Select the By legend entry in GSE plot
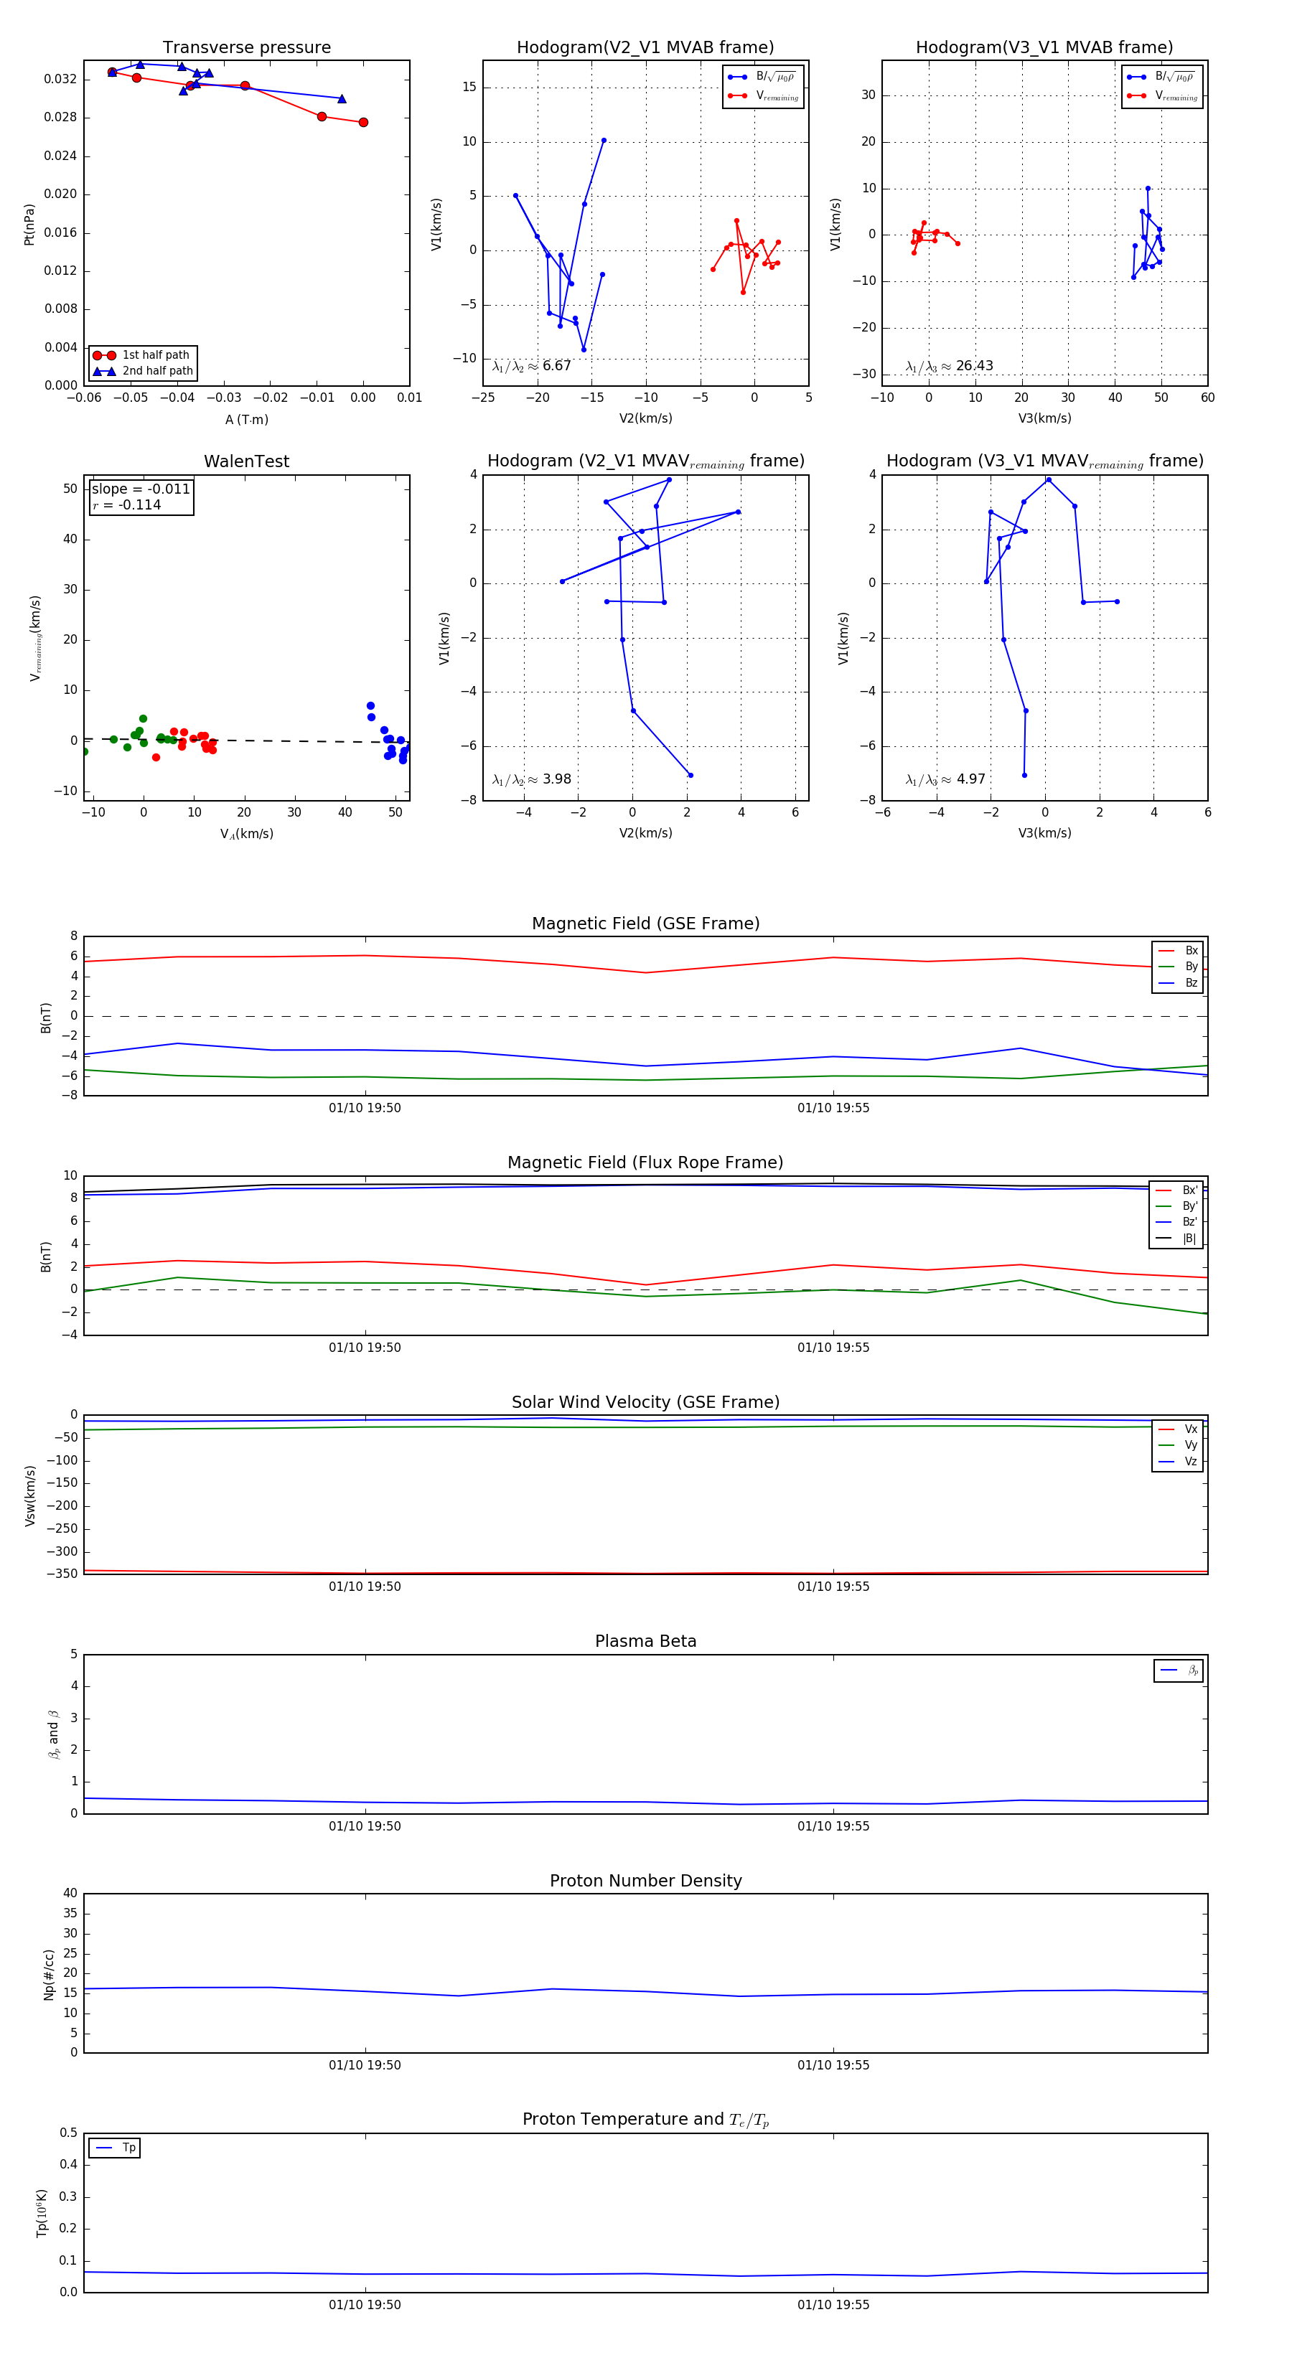This screenshot has height=2368, width=1292. pos(1178,966)
